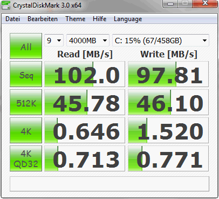Click the 4K read result 0.646
This screenshot has width=219, height=199.
85,130
